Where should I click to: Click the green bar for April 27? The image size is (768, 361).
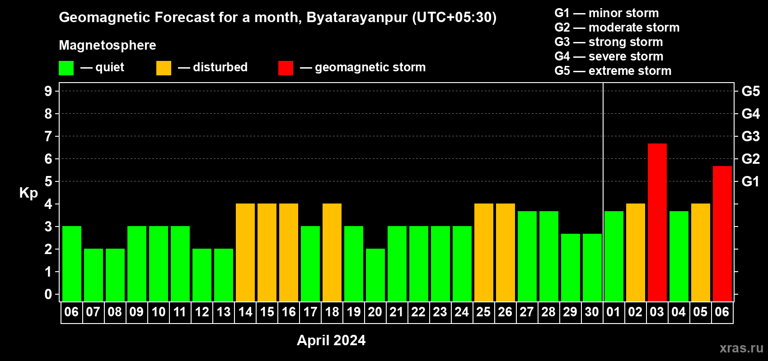point(527,256)
